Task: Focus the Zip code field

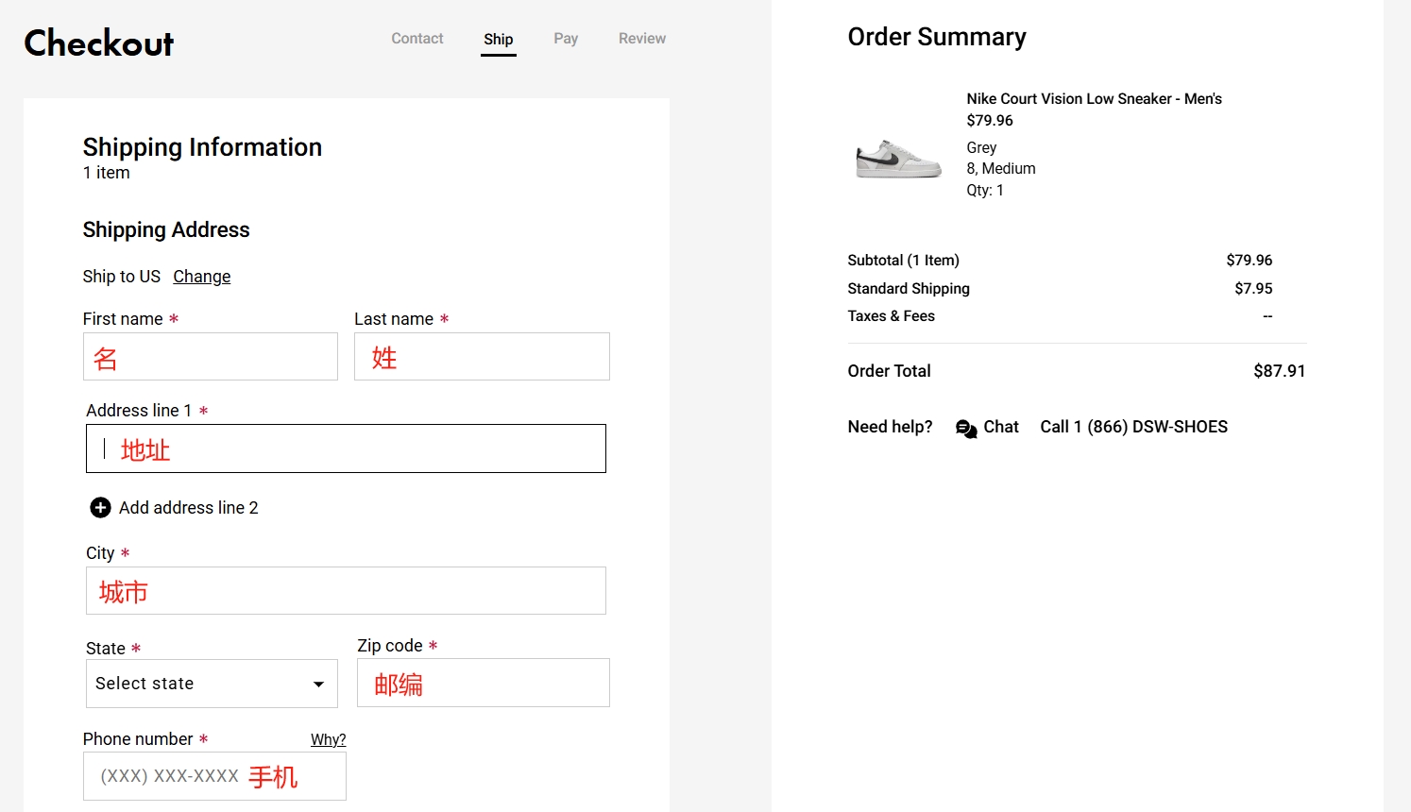Action: tap(483, 684)
